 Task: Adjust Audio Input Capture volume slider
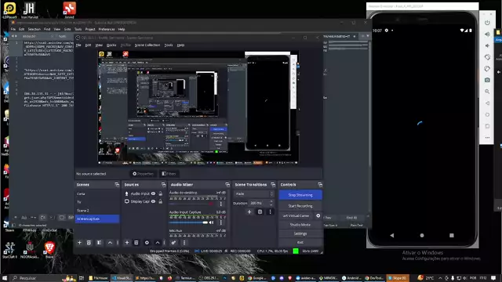coord(188,222)
